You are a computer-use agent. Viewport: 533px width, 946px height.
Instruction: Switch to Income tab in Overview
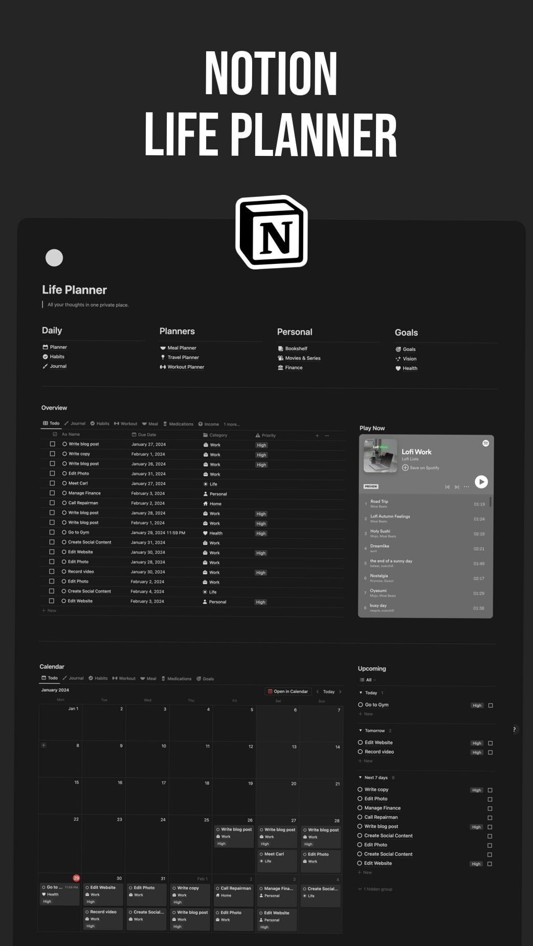click(x=209, y=424)
